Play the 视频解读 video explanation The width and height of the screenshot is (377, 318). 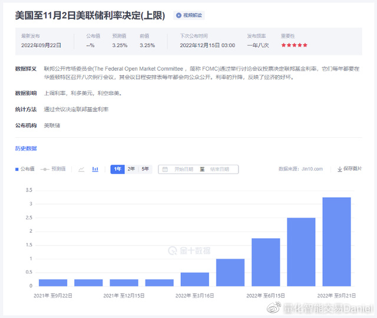pyautogui.click(x=189, y=15)
